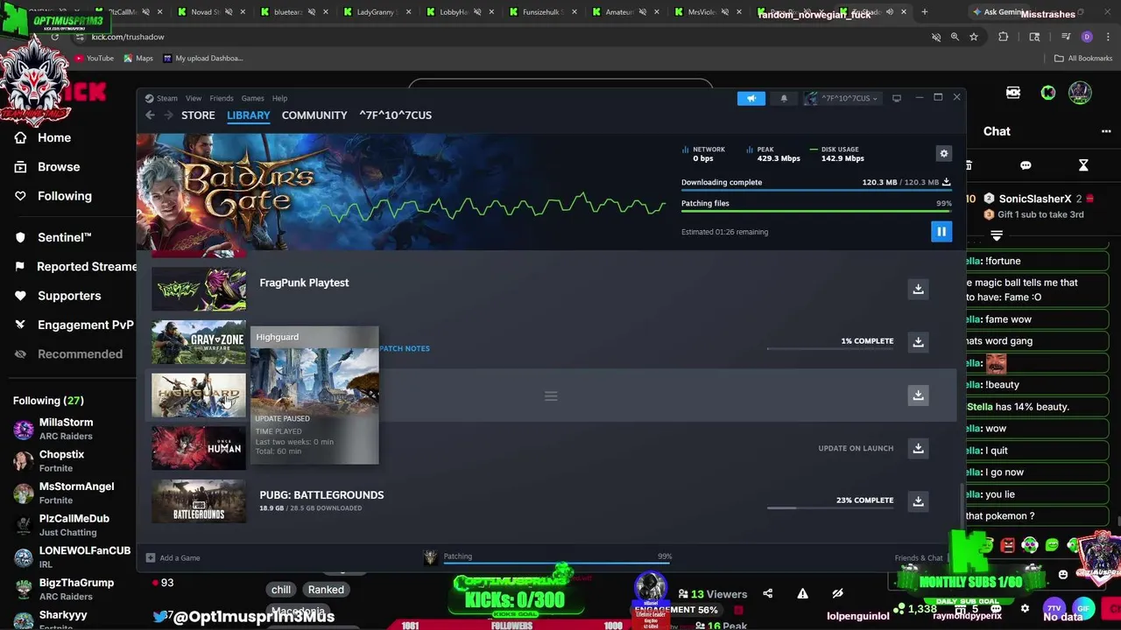Open Gray Zone Warfare PATCH NOTES link
The width and height of the screenshot is (1121, 630).
pos(405,348)
